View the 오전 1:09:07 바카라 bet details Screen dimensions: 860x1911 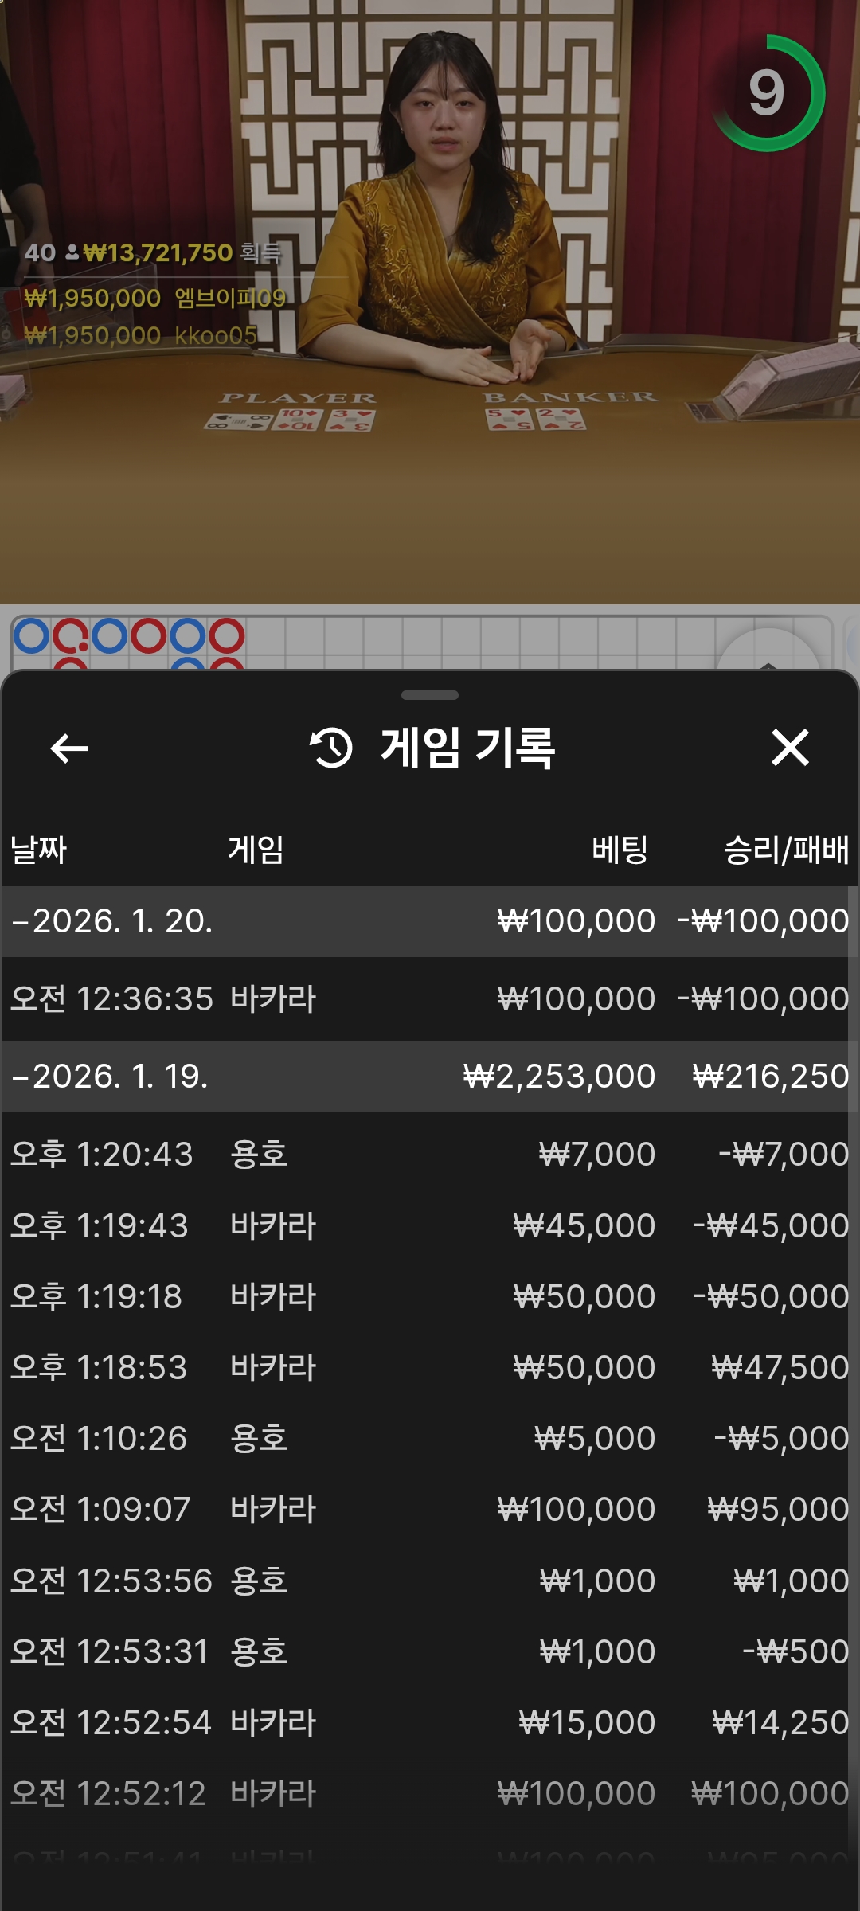coord(430,1509)
